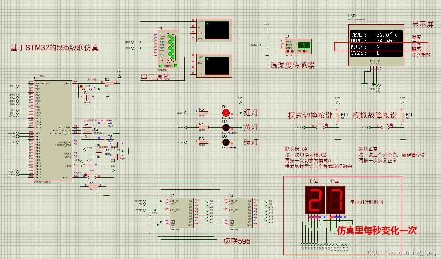Click the 十位 label
The width and height of the screenshot is (441, 259).
point(313,181)
